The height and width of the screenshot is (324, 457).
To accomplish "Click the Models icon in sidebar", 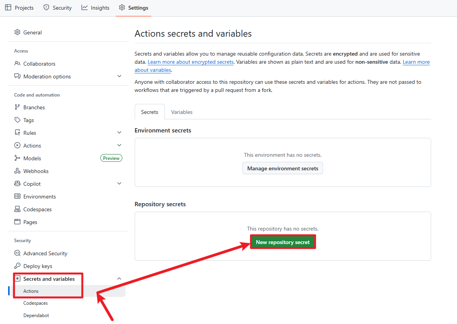I will coord(17,158).
